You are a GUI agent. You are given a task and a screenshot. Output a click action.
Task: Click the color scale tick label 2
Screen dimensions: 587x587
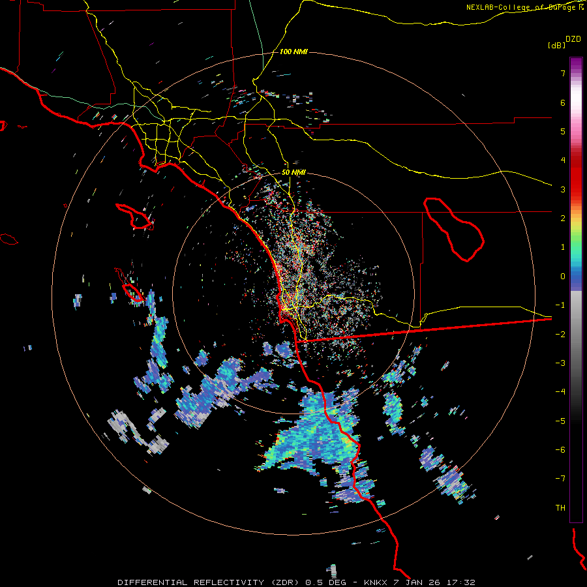tap(563, 218)
